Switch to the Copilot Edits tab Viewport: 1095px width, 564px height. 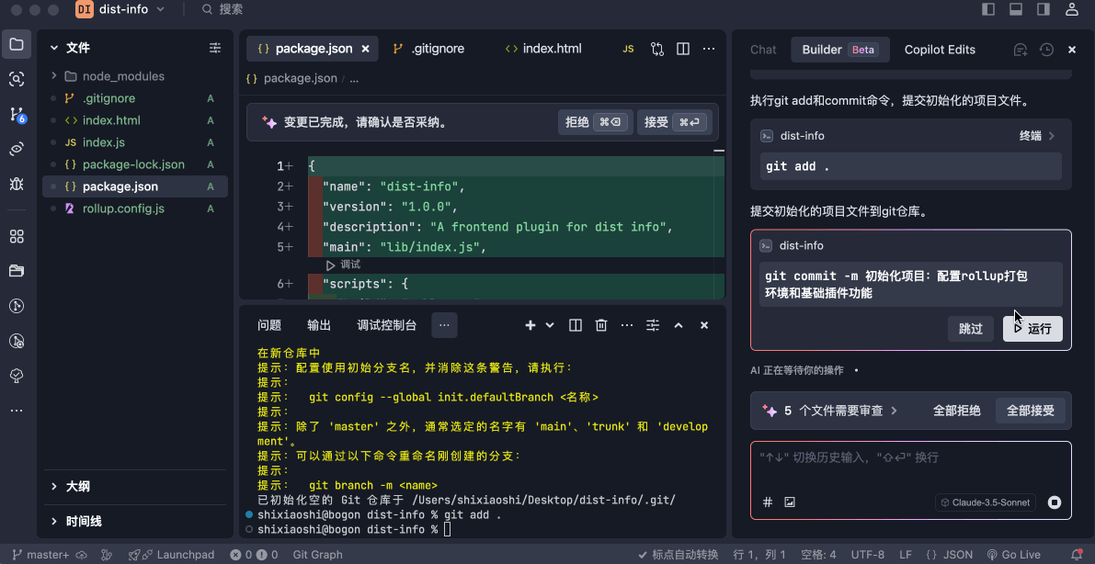tap(940, 50)
